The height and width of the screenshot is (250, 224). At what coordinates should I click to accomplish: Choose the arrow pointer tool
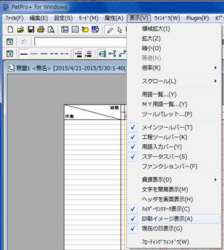point(120,30)
